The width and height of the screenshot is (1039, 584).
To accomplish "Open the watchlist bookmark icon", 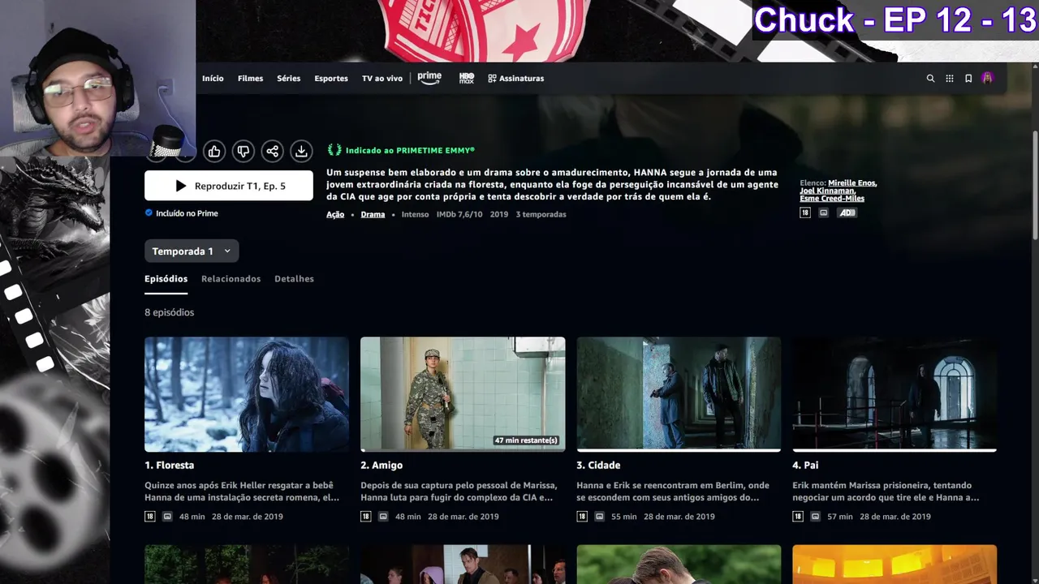I will 968,79.
